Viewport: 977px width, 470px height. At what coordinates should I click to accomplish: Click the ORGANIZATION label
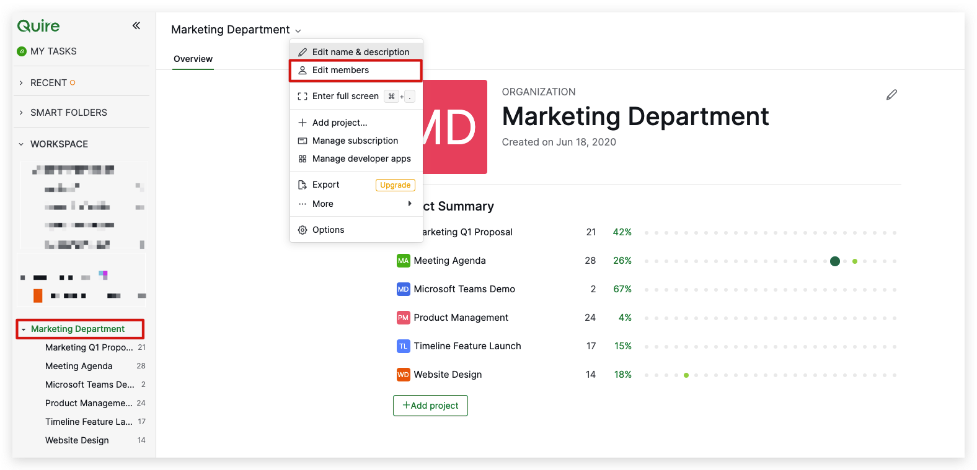pyautogui.click(x=539, y=92)
